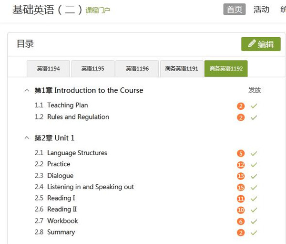Click the orange 11 badge for Reading I
286x244 pixels.
click(241, 199)
